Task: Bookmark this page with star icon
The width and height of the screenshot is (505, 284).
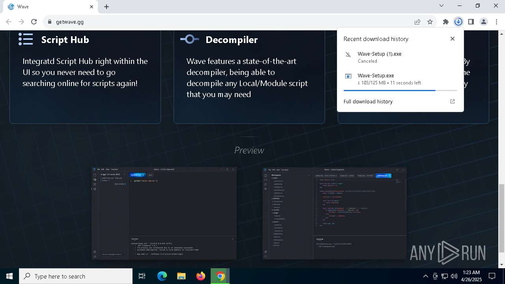Action: tap(430, 22)
